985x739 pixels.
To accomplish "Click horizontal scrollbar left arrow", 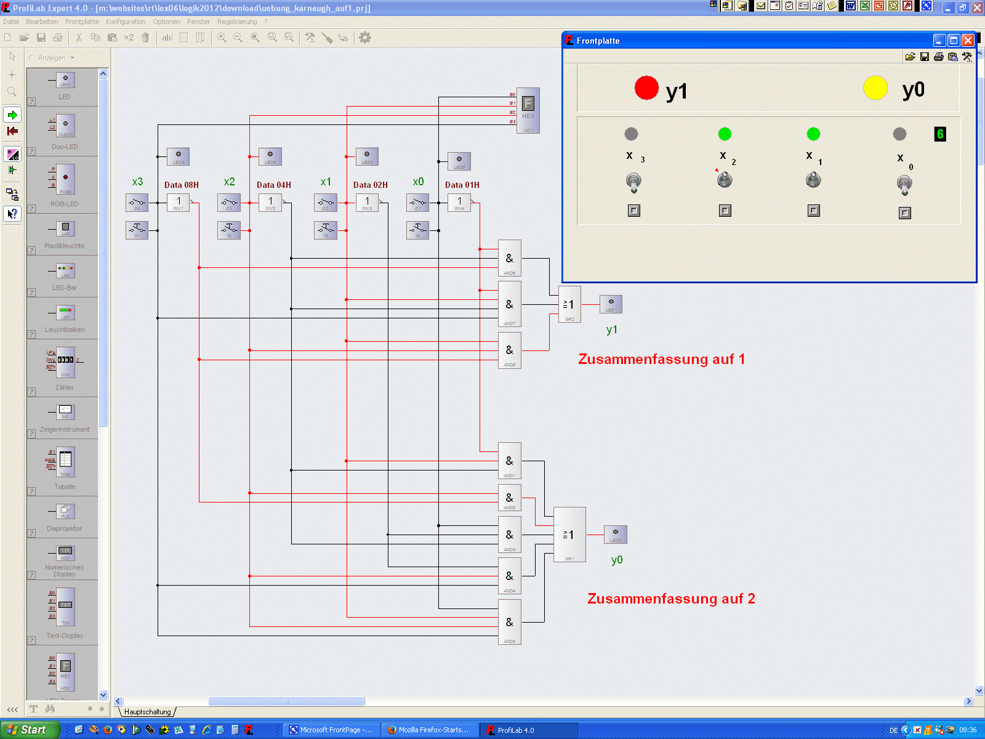I will pyautogui.click(x=118, y=701).
